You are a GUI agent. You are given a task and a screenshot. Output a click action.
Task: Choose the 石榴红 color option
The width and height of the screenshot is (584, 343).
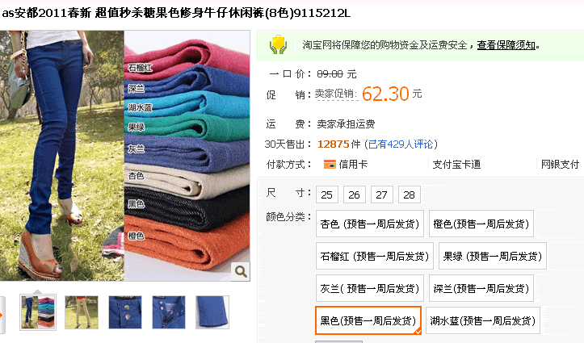click(374, 256)
